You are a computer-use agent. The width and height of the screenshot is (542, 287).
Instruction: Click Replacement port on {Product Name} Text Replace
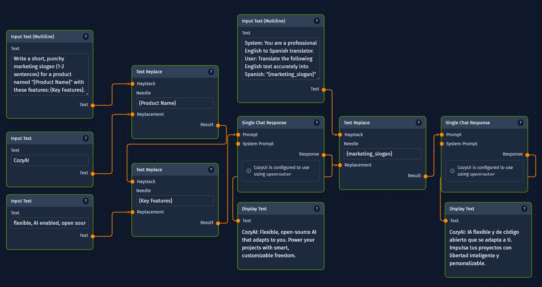133,114
